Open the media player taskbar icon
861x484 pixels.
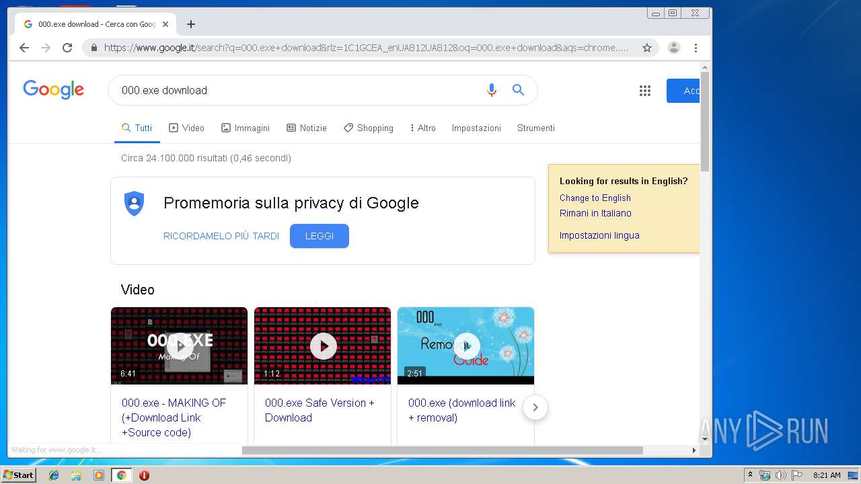99,475
